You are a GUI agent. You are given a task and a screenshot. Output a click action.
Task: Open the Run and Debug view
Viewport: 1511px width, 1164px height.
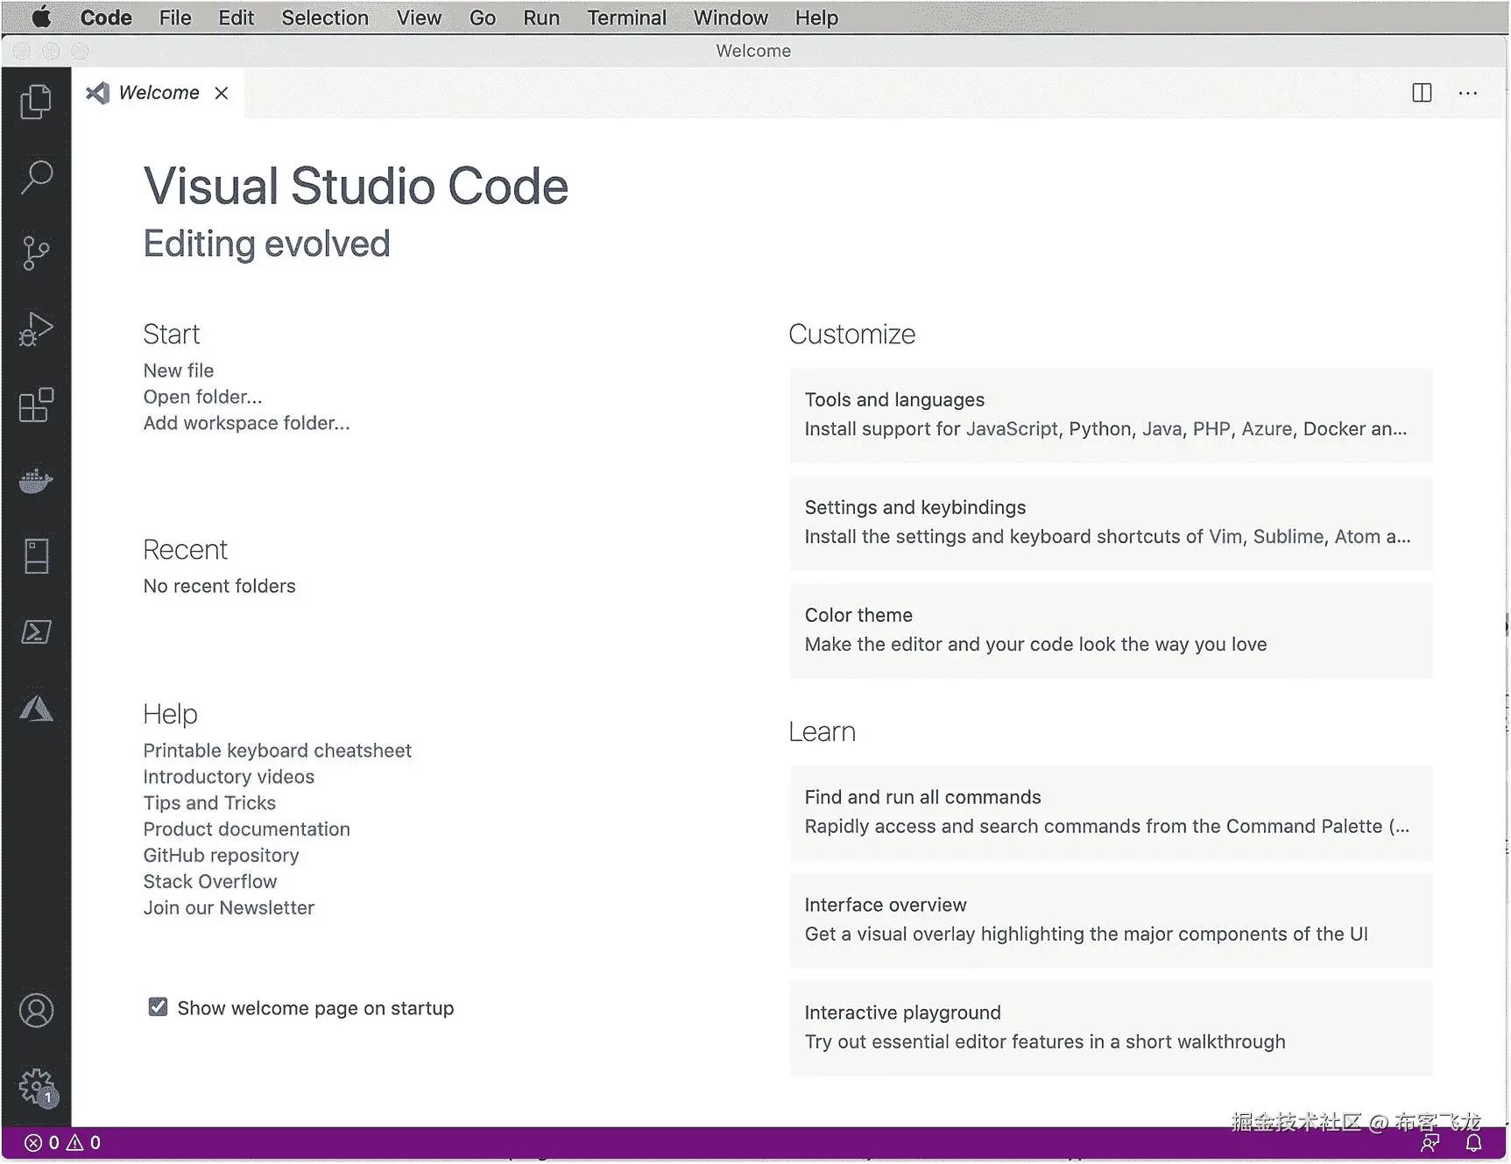pos(36,329)
